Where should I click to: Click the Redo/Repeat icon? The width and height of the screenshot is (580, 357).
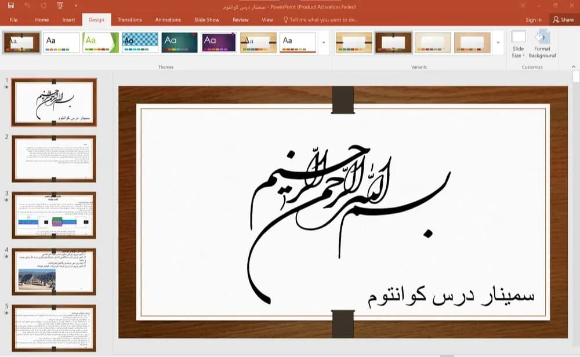pos(43,6)
